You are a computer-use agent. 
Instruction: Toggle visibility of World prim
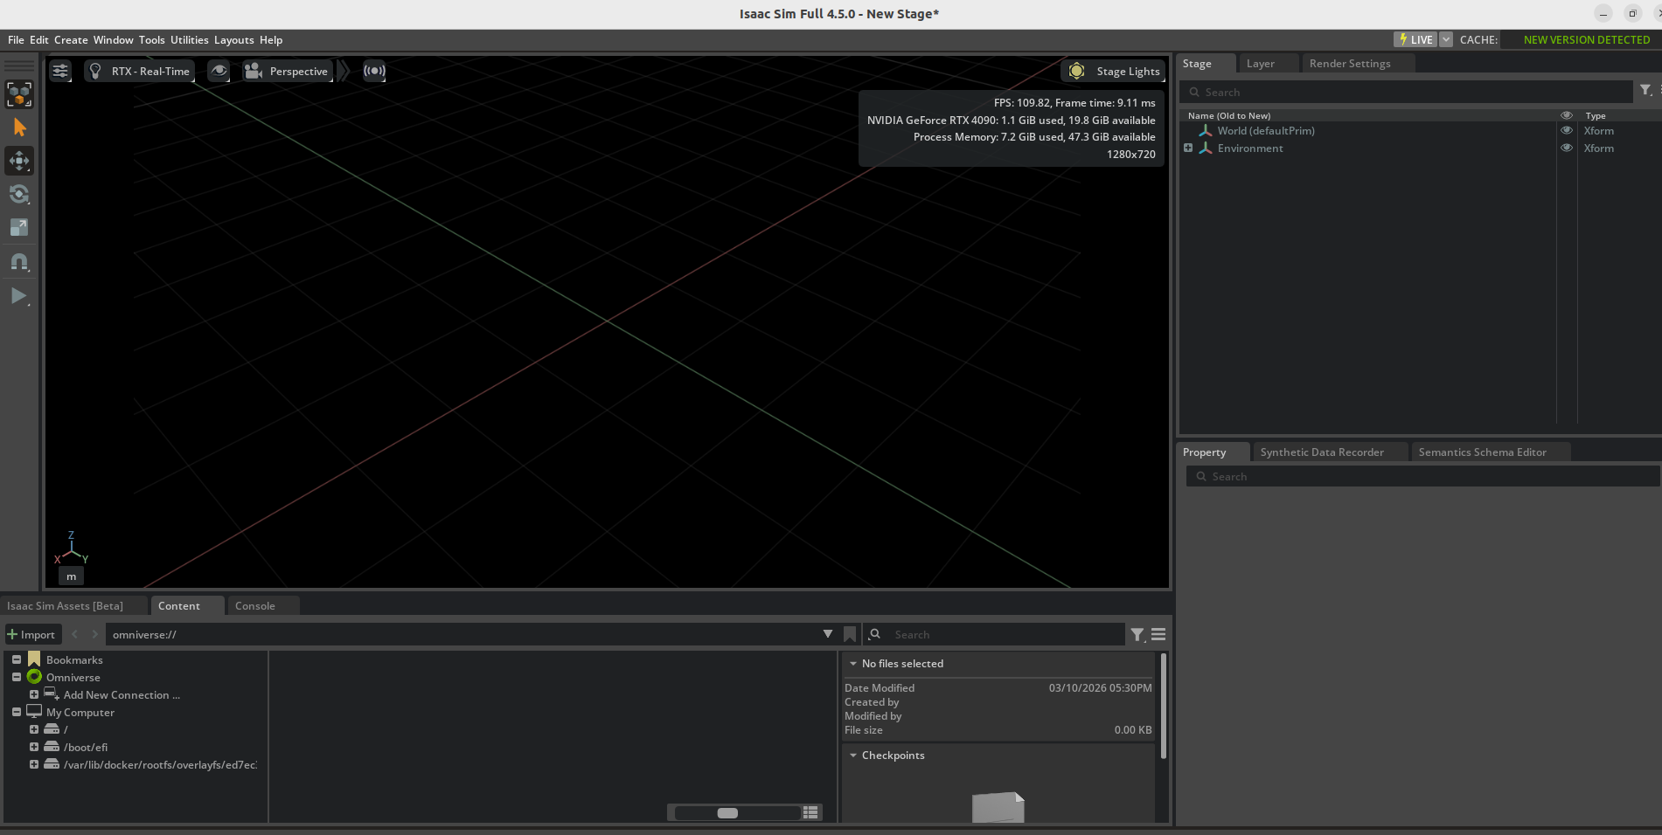click(x=1566, y=131)
